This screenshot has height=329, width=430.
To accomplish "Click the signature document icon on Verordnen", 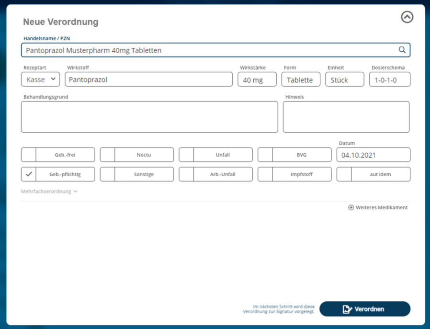I will 347,309.
